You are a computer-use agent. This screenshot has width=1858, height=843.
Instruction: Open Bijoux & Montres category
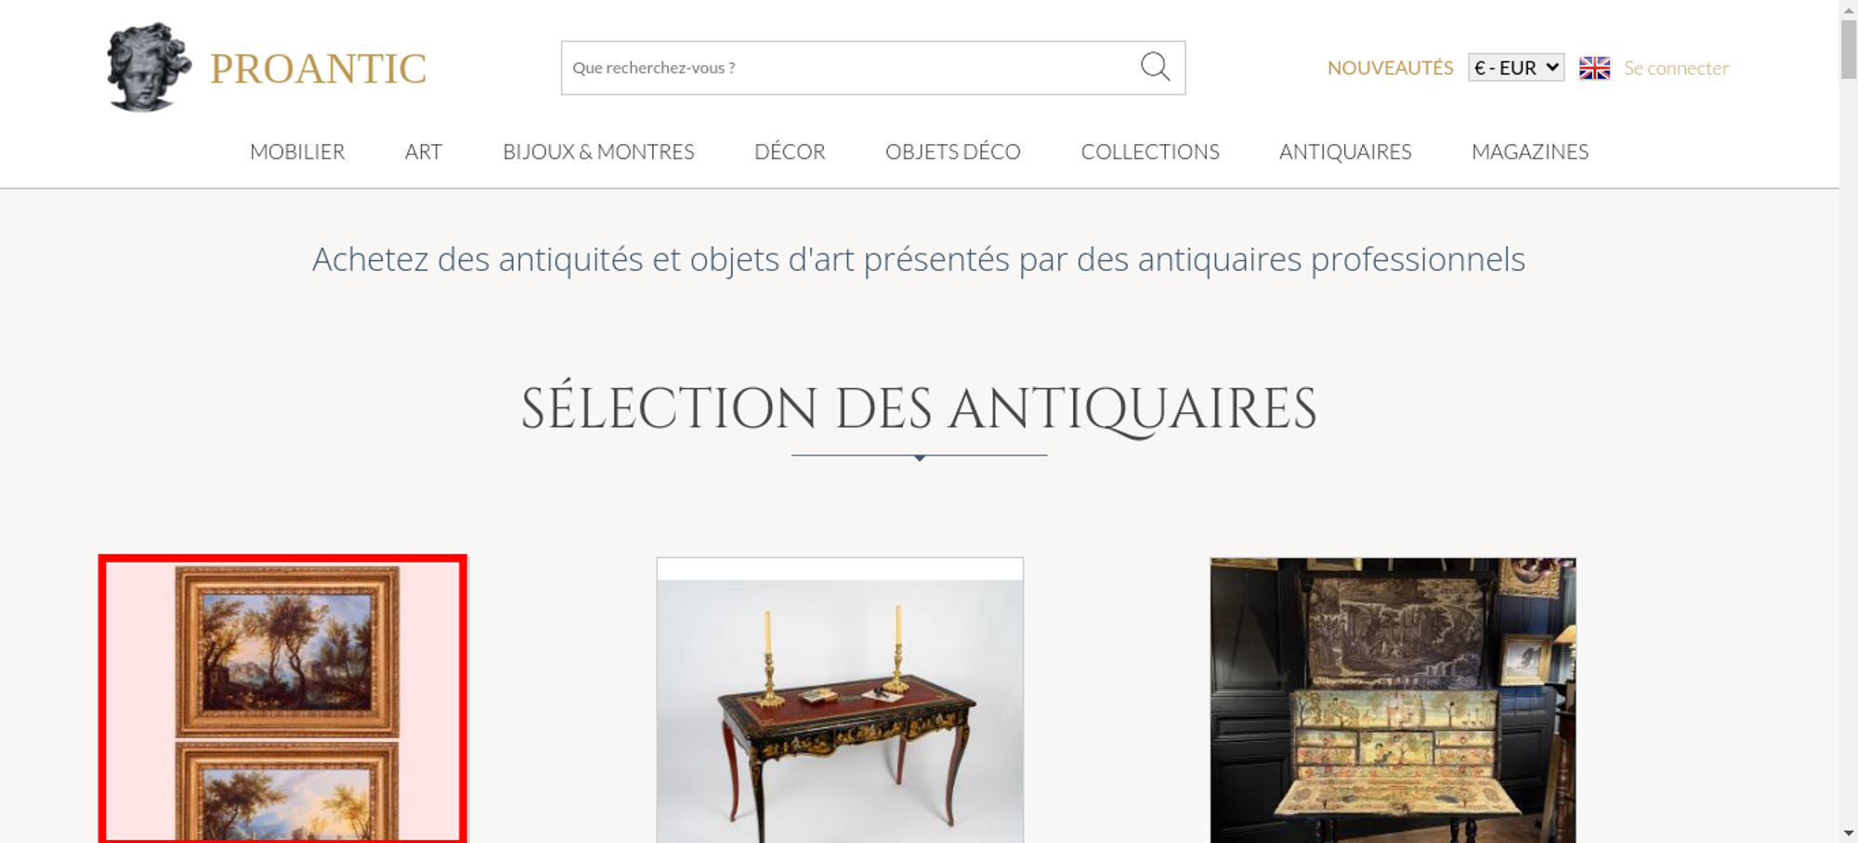(598, 151)
